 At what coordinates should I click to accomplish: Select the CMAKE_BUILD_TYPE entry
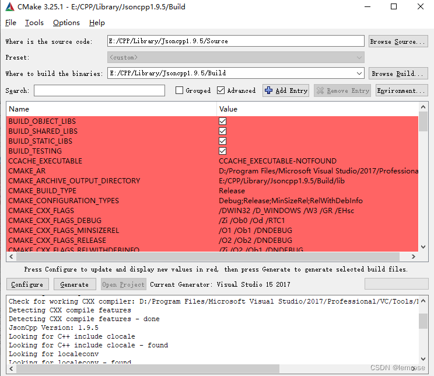43,191
